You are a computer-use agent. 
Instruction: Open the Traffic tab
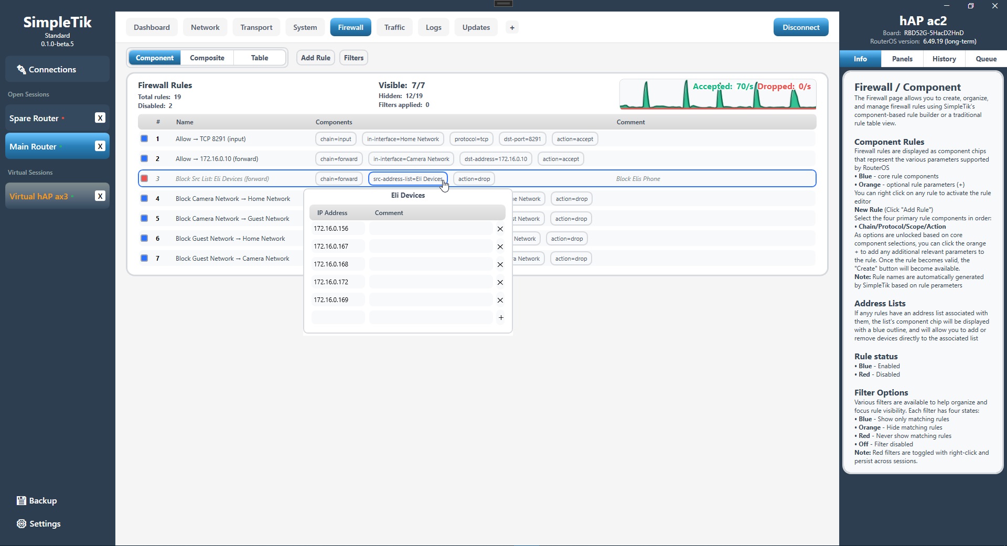394,27
